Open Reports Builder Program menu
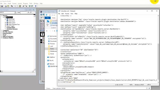Screen dimensions: 160x90 click(x=25, y=3)
